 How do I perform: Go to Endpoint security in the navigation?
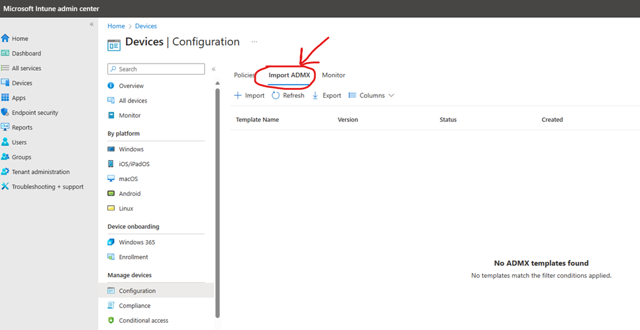pos(35,112)
